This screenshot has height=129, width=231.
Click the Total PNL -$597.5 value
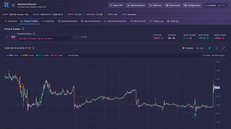click(158, 38)
